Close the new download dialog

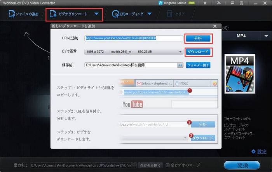point(215,26)
